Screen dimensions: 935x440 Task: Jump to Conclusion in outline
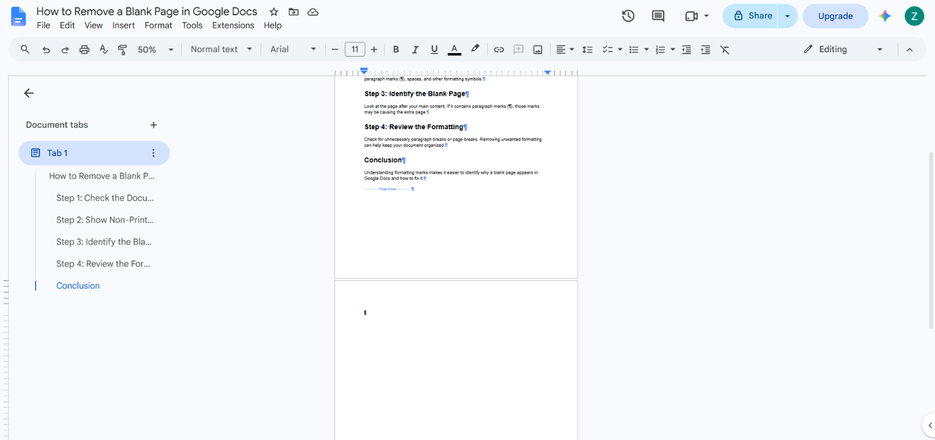(78, 285)
